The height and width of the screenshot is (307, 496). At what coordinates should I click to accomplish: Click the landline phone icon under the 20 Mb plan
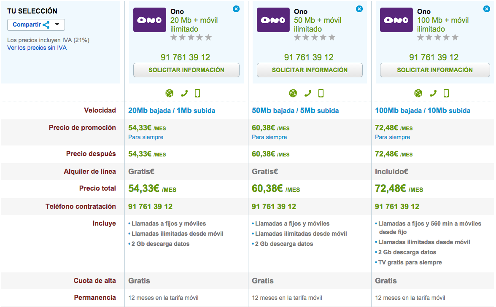[x=184, y=93]
